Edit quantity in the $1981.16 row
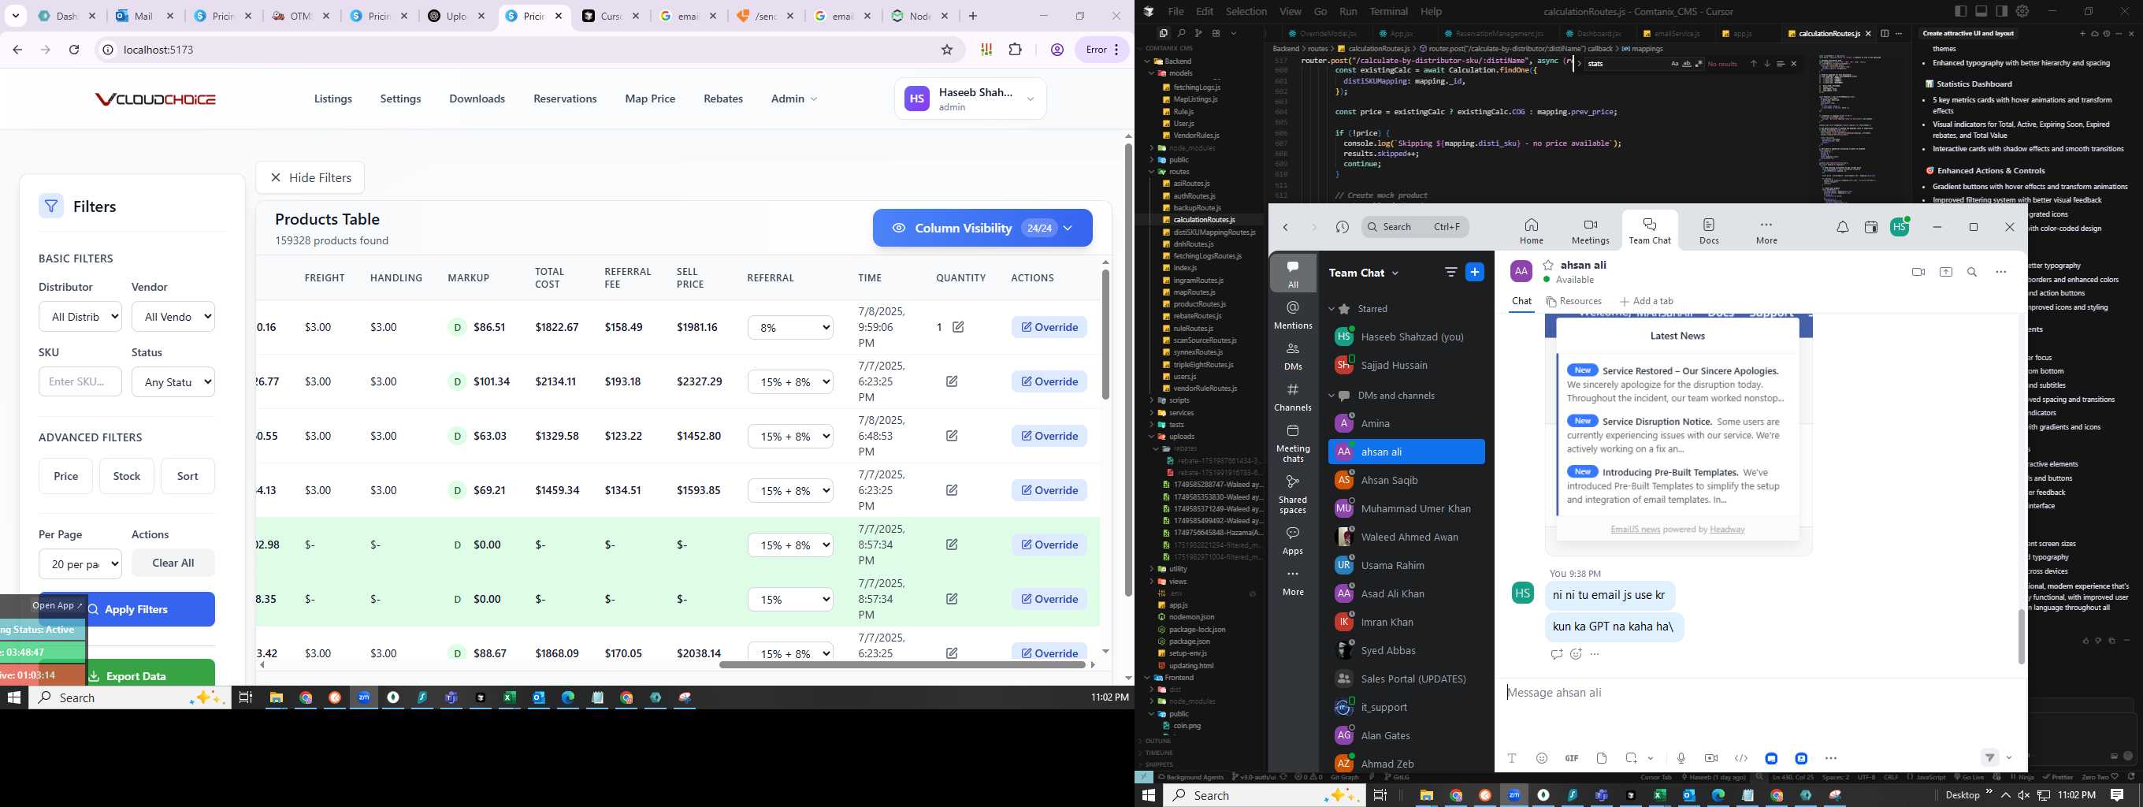Viewport: 2143px width, 807px height. coord(958,327)
